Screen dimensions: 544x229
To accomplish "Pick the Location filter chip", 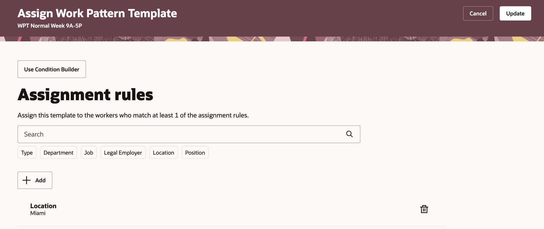I will point(163,153).
